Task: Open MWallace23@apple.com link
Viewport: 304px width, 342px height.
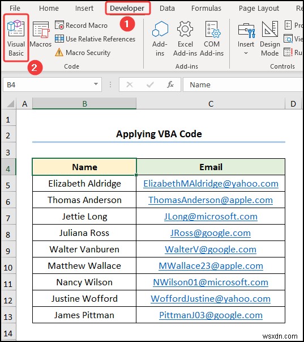Action: click(x=211, y=266)
